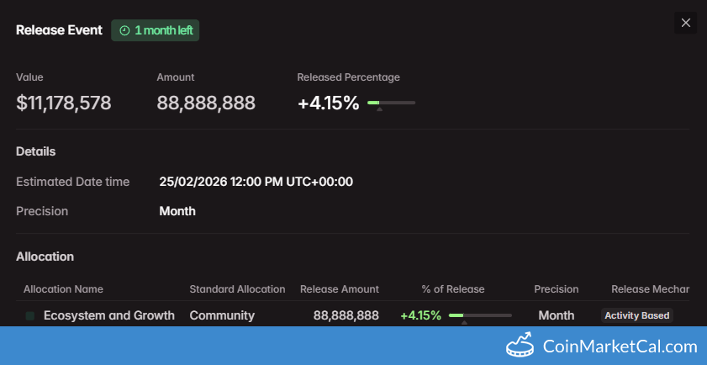Image resolution: width=707 pixels, height=365 pixels.
Task: Click the Precision column header in the table
Action: pyautogui.click(x=557, y=289)
